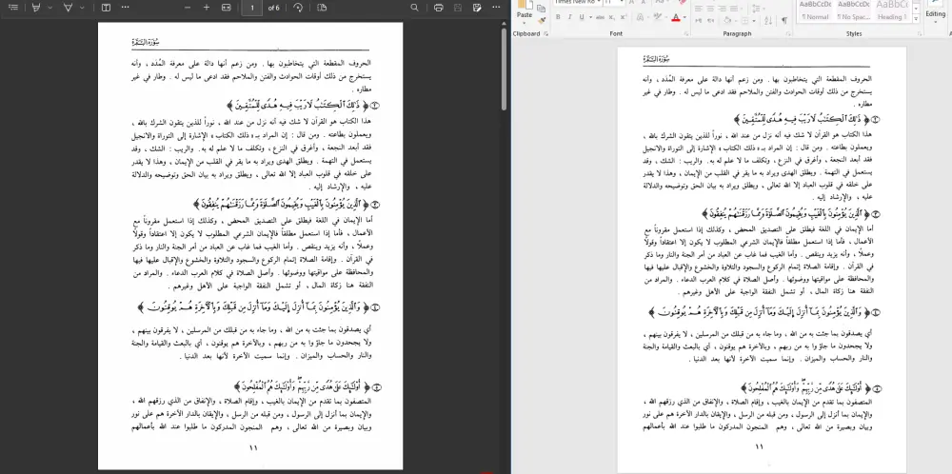Apply the Normal style
The image size is (952, 474).
[x=816, y=11]
